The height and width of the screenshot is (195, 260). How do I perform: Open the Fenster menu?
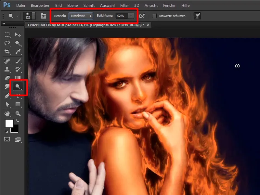[x=169, y=6]
